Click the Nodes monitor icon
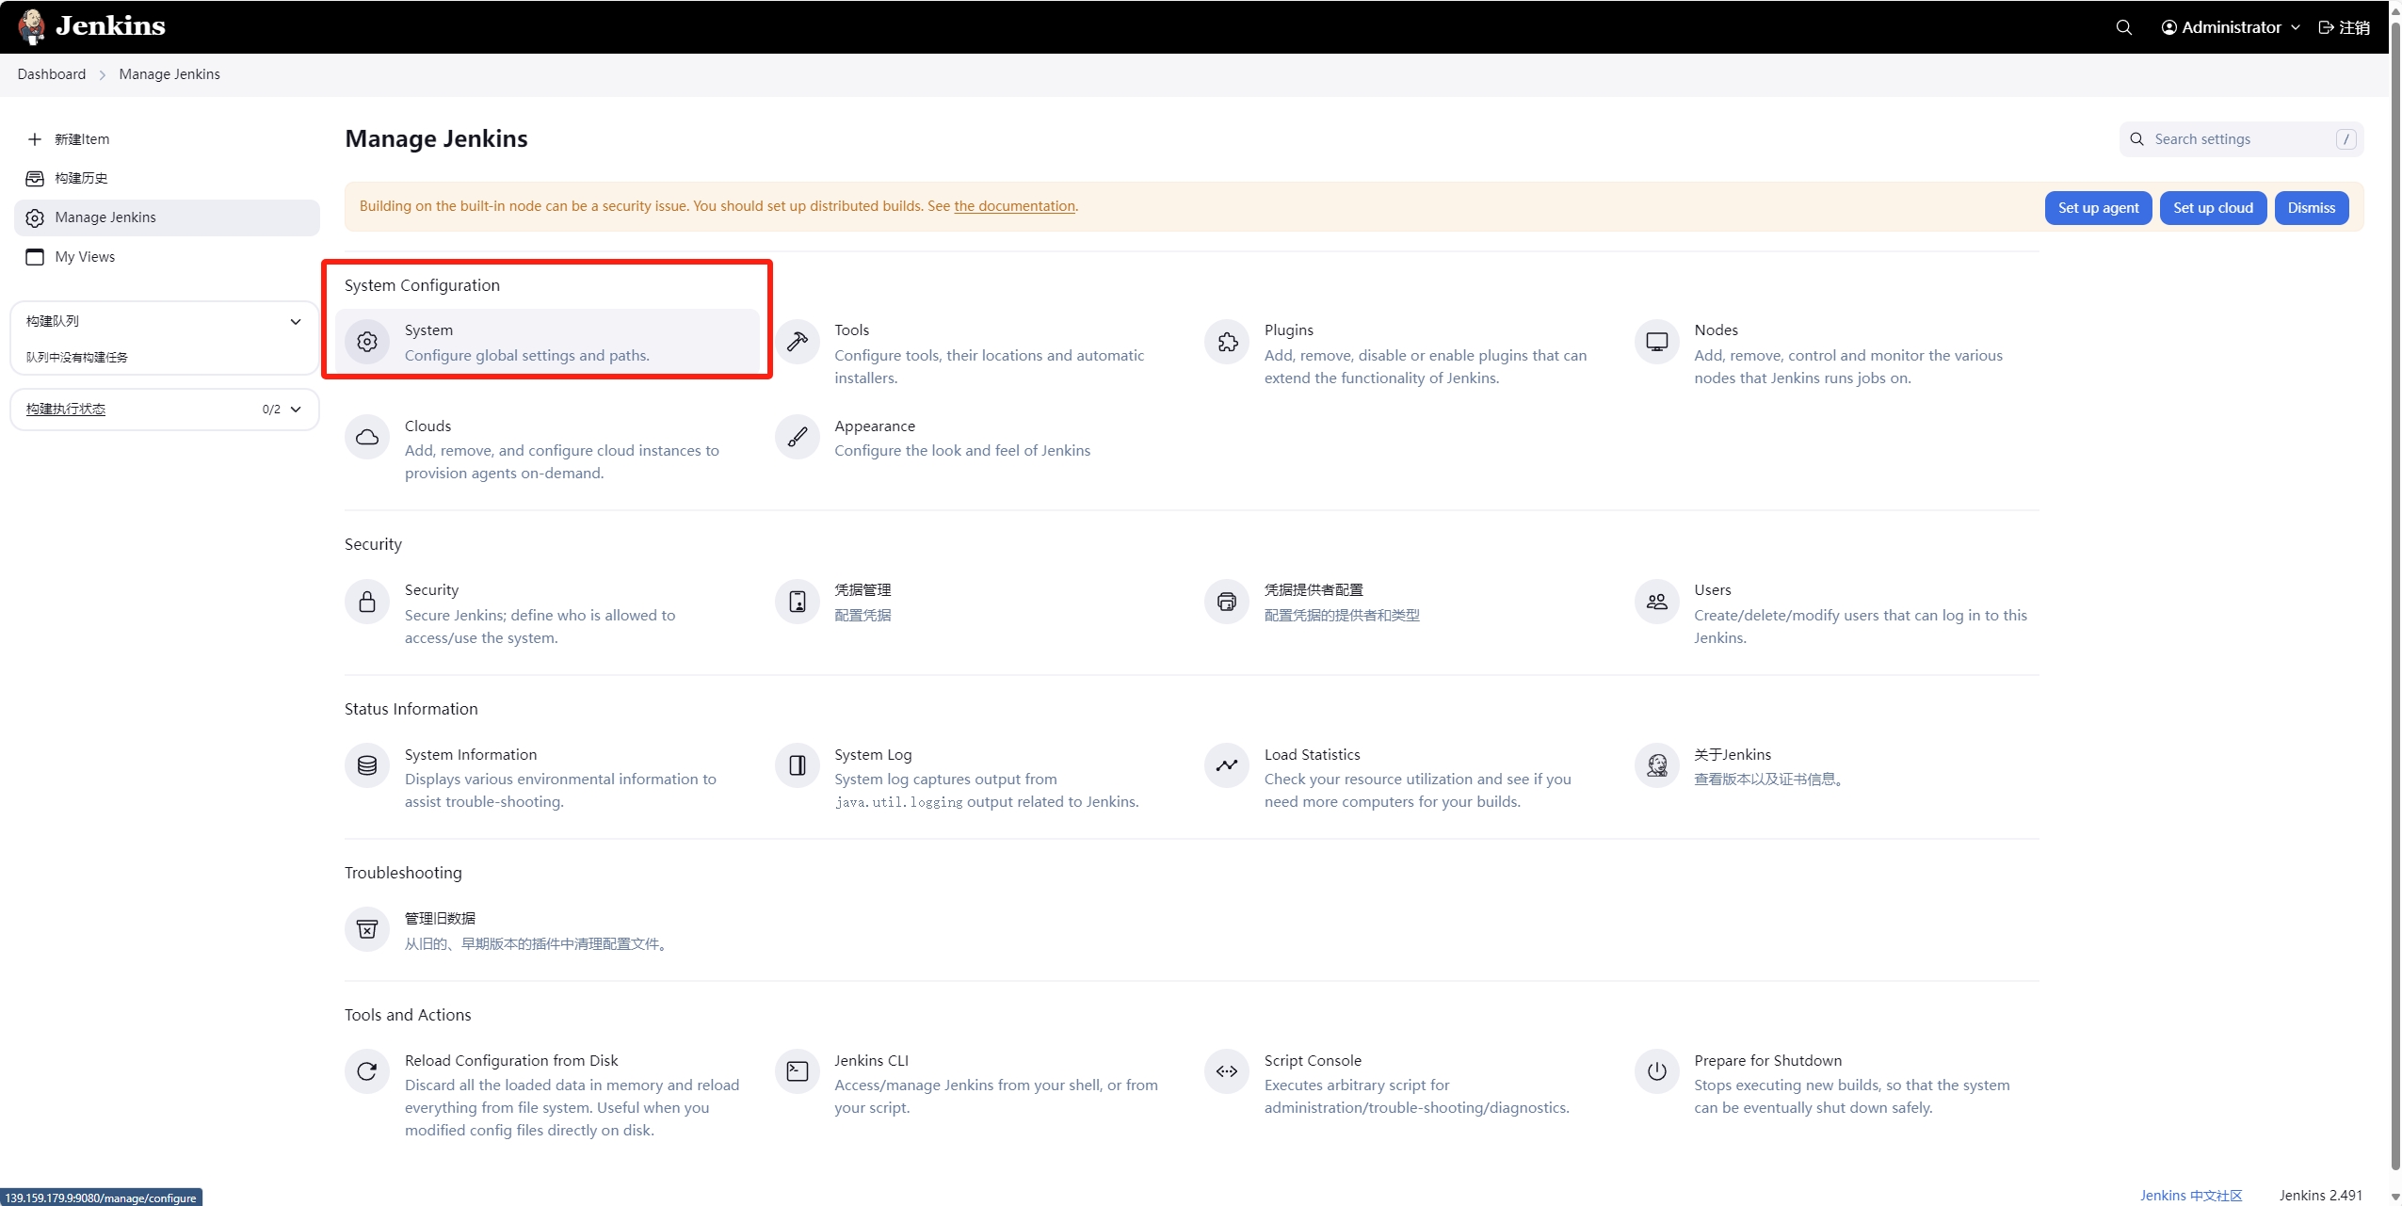 tap(1656, 342)
